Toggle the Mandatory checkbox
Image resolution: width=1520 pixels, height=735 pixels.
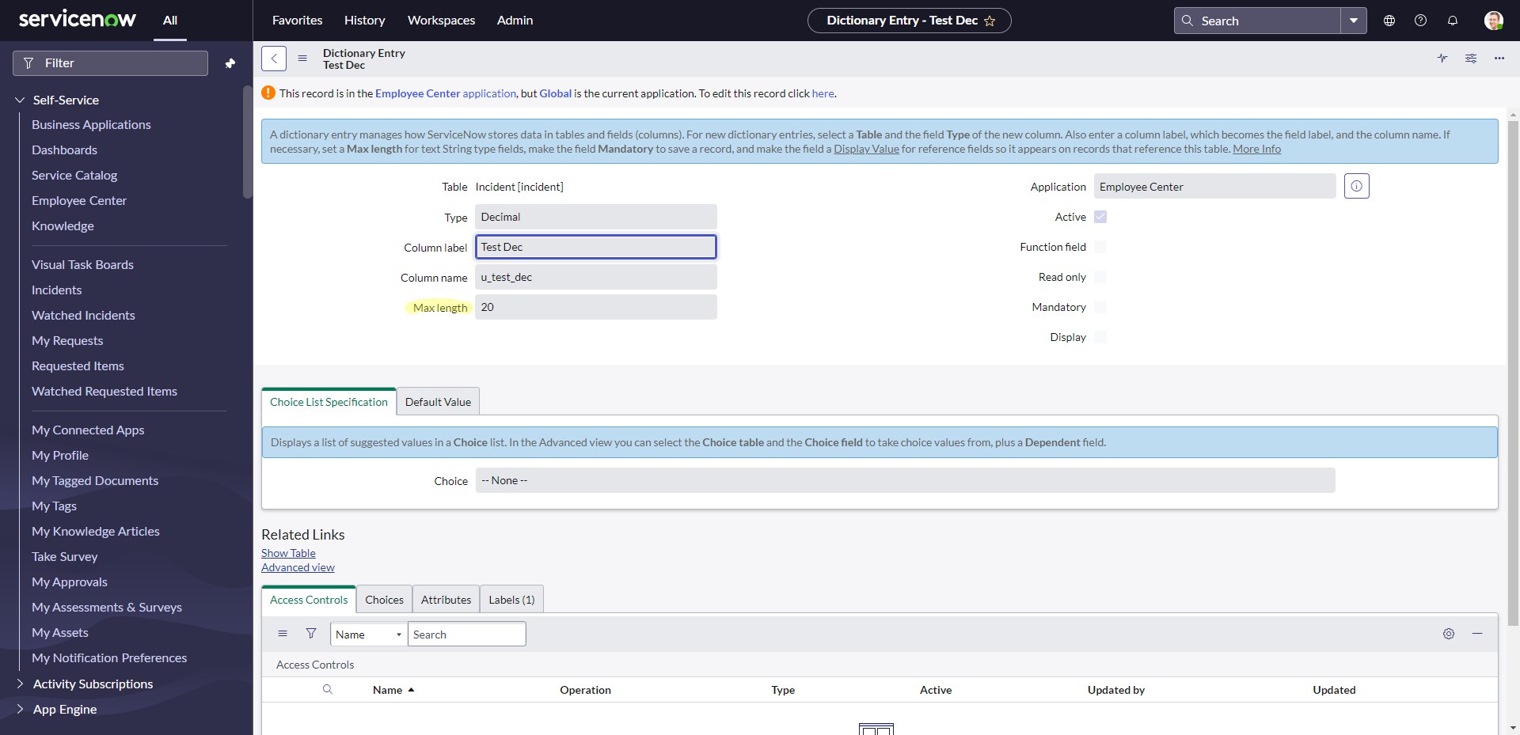pos(1100,307)
